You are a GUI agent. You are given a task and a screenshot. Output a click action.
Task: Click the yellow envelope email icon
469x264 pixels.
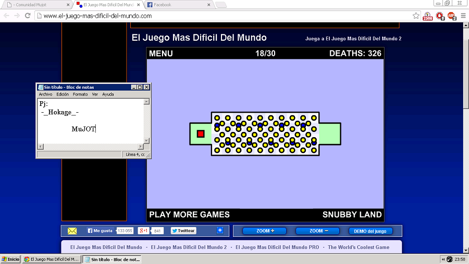(x=72, y=231)
